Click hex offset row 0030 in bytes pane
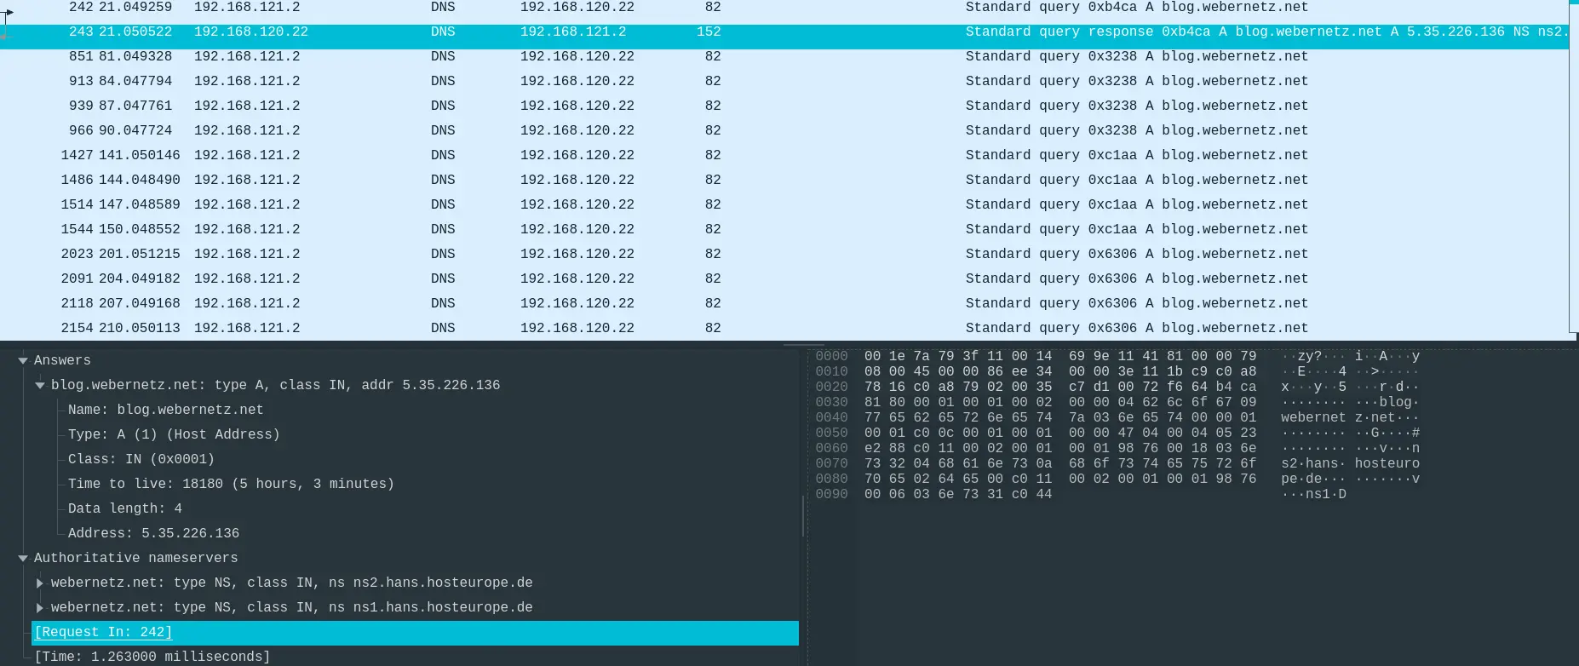The image size is (1579, 666). click(x=831, y=402)
